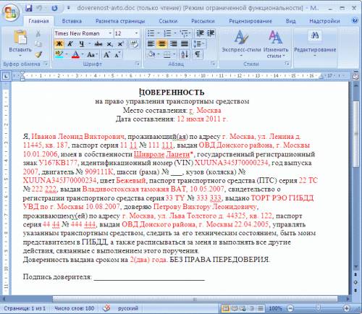
Task: Open the Word Help question mark
Action: coord(355,21)
